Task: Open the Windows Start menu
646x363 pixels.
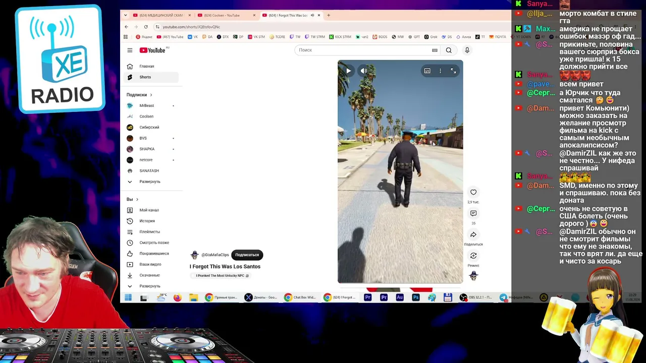Action: [x=128, y=297]
